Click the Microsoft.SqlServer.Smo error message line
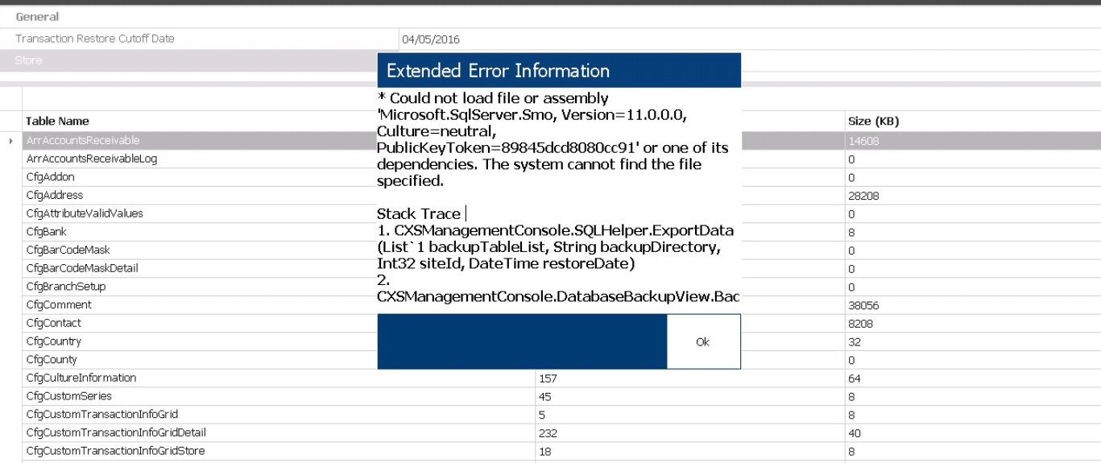This screenshot has width=1101, height=463. 532,114
